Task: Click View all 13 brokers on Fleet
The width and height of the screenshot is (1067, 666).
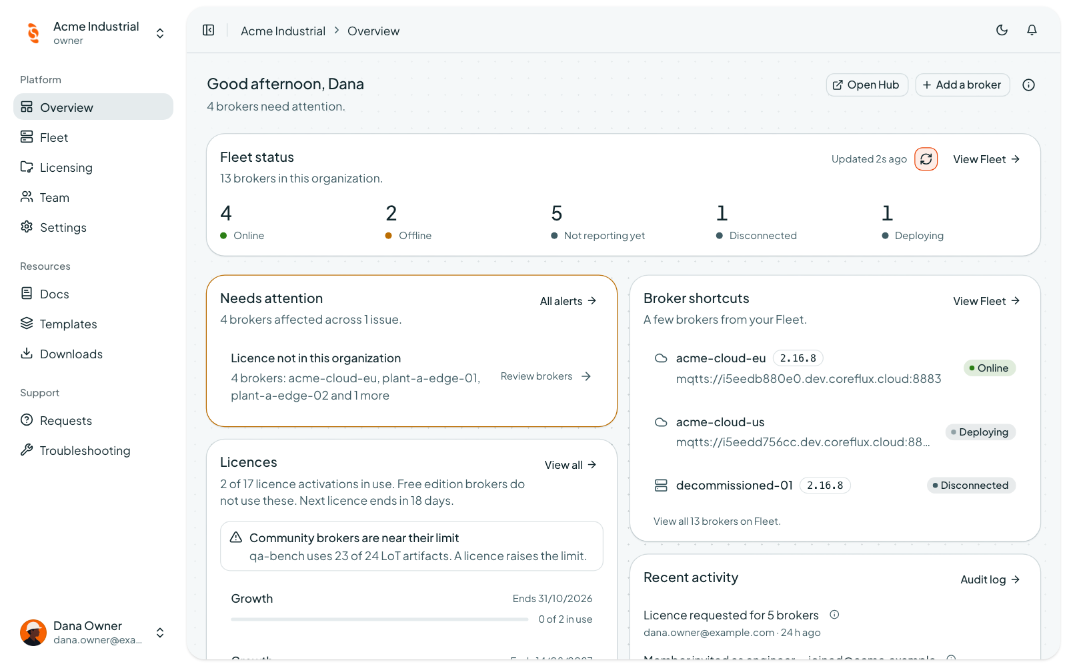Action: point(717,521)
